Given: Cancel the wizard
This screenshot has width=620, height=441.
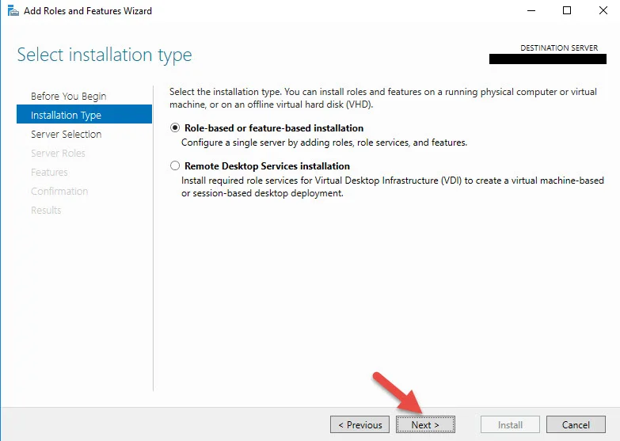Looking at the screenshot, I should pyautogui.click(x=576, y=424).
